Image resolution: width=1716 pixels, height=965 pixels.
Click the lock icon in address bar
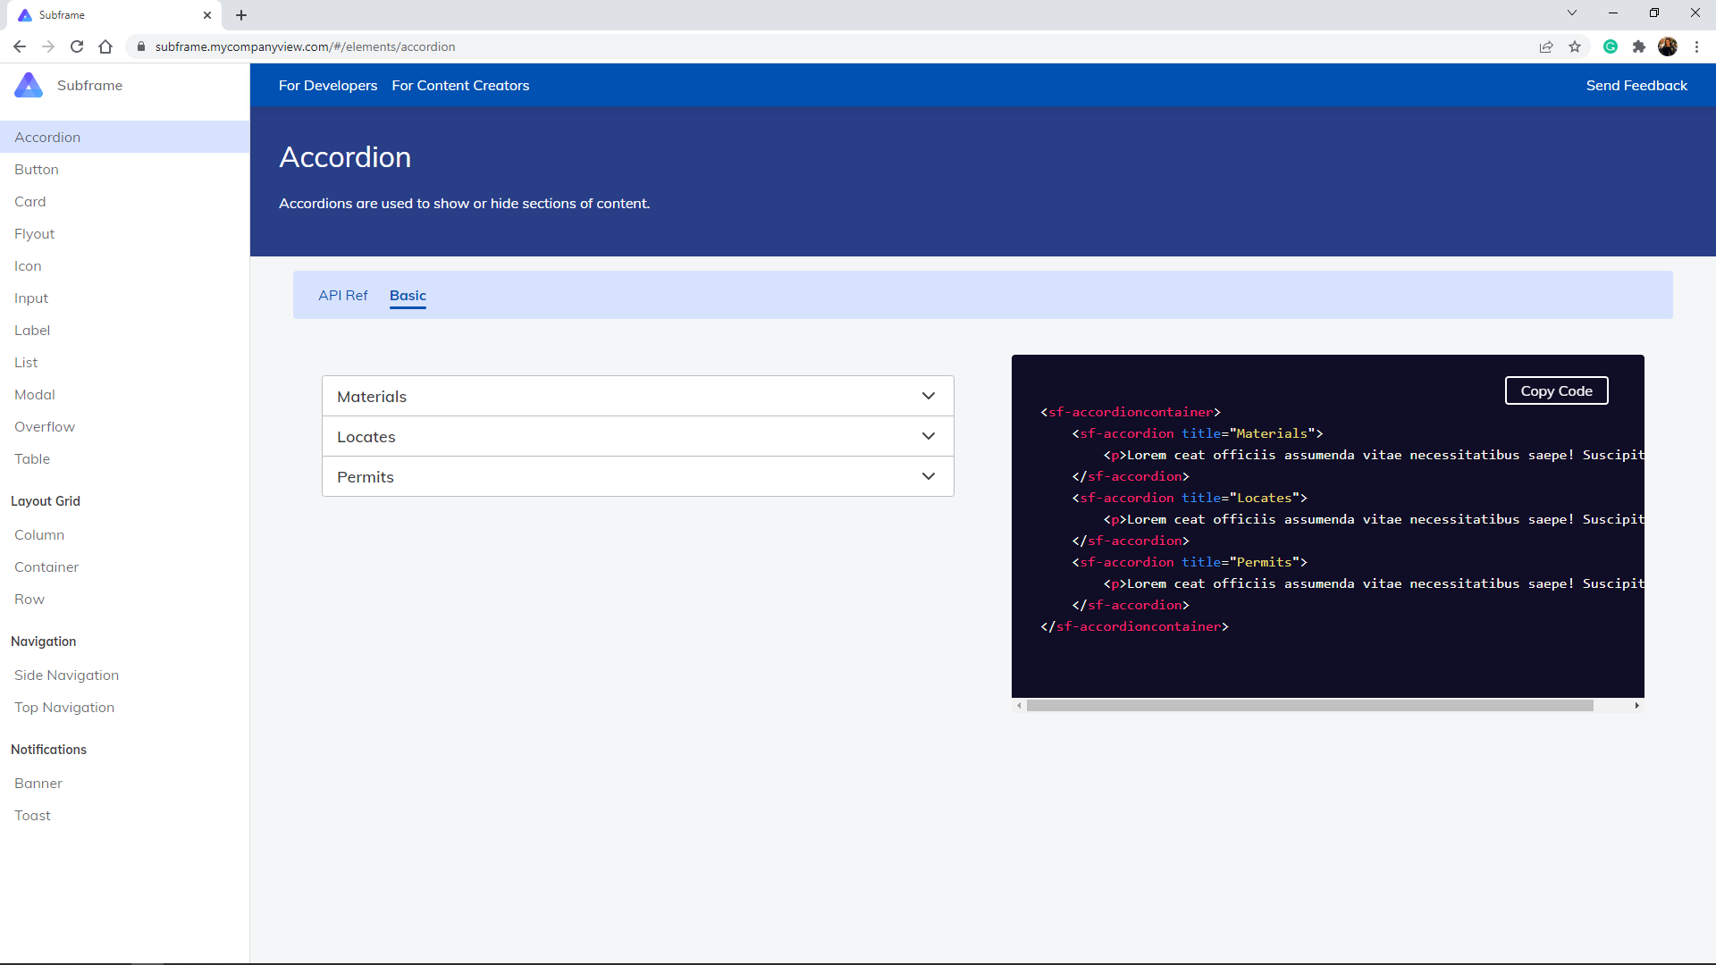pos(141,46)
